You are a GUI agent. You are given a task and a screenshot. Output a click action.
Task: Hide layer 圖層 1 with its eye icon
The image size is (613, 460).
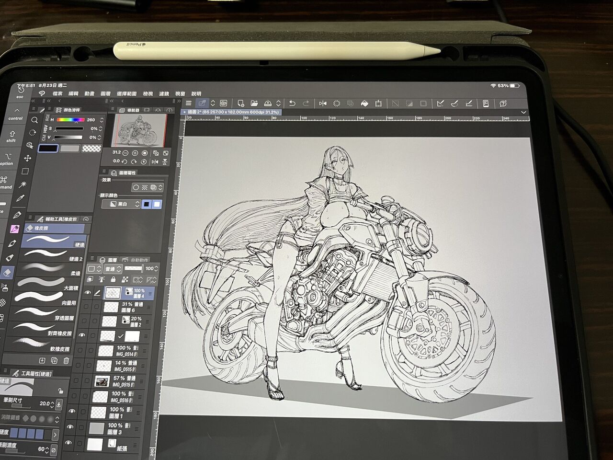71,411
